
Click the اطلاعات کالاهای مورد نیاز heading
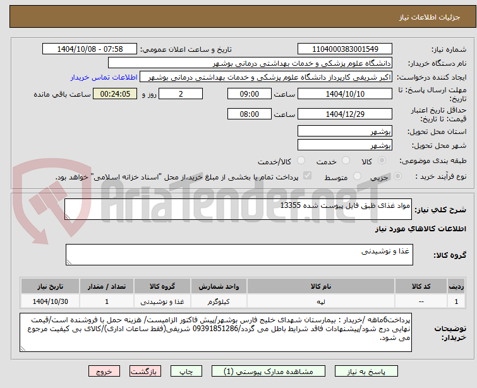[x=420, y=229]
